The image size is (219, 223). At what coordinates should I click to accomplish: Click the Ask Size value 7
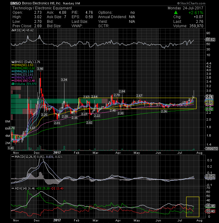[x=65, y=17]
